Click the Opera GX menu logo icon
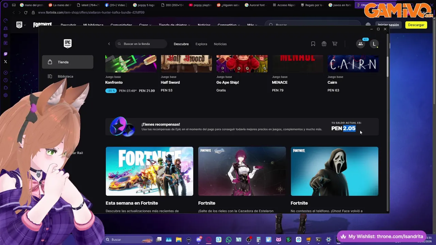Image resolution: width=436 pixels, height=245 pixels. tap(5, 5)
